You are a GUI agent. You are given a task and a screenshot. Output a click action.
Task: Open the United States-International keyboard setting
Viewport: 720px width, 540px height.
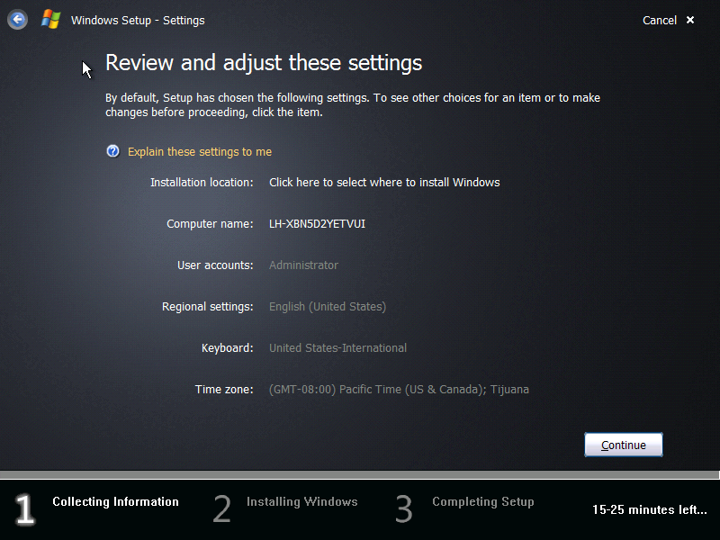pyautogui.click(x=337, y=347)
